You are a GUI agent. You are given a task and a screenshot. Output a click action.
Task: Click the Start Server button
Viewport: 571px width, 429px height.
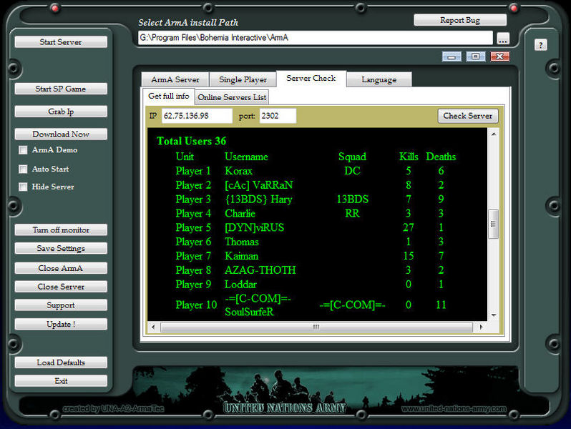coord(61,42)
